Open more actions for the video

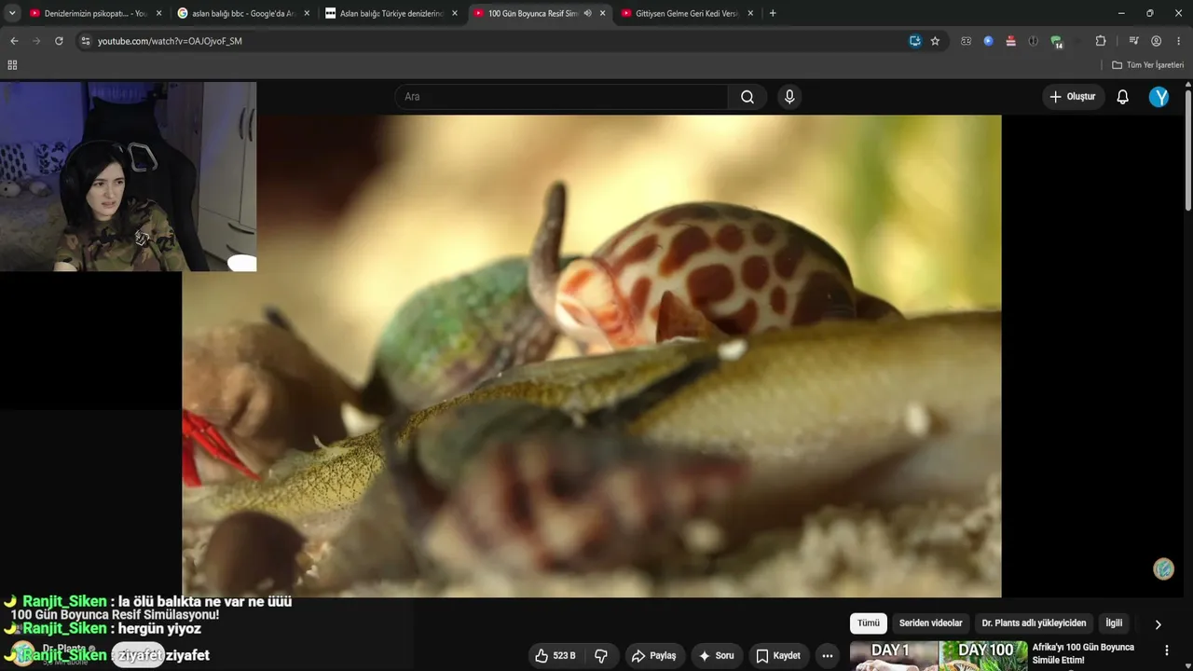pyautogui.click(x=827, y=655)
